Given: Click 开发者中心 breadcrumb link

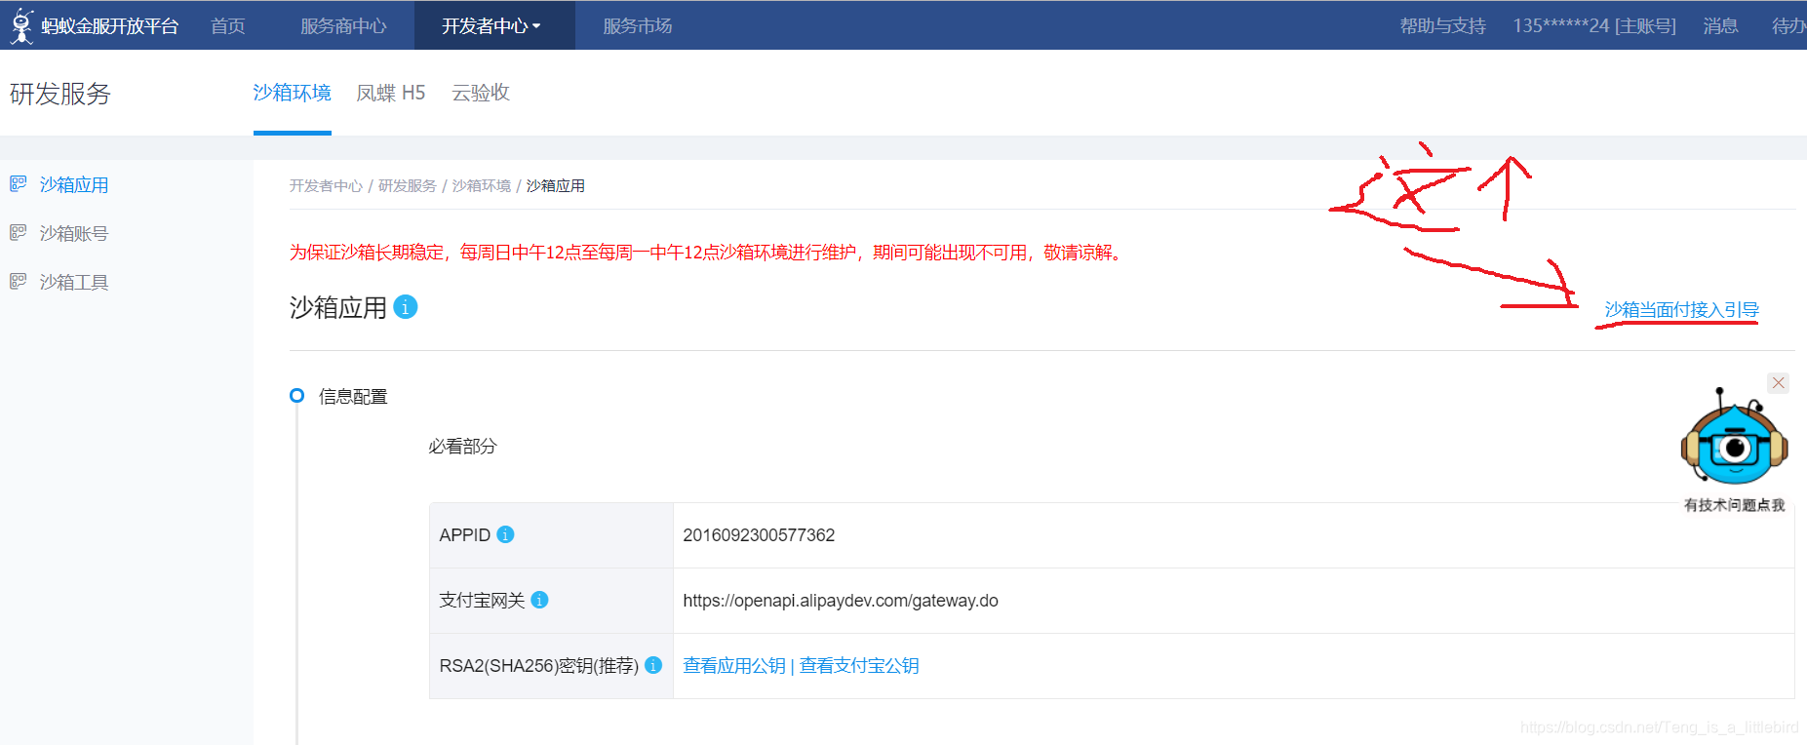Looking at the screenshot, I should [326, 185].
